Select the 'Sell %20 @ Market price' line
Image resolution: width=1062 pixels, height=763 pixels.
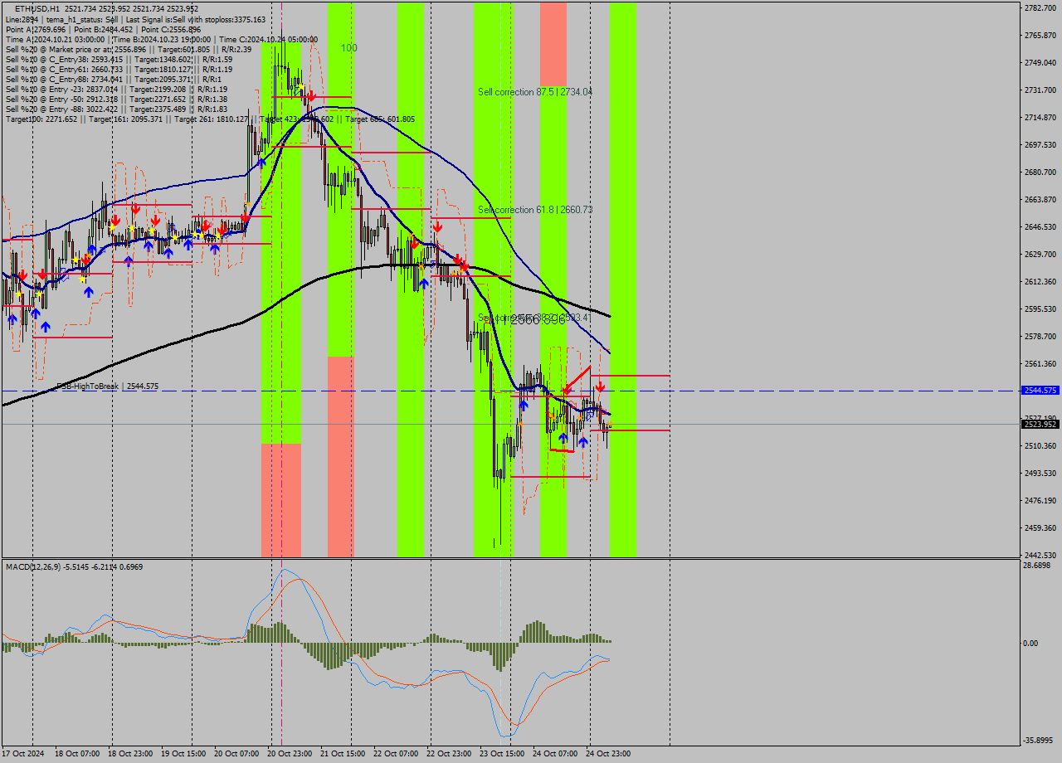point(129,49)
